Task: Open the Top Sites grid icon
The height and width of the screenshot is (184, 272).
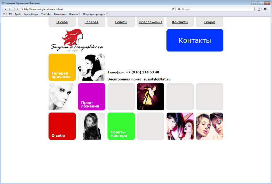Action: tap(11, 14)
